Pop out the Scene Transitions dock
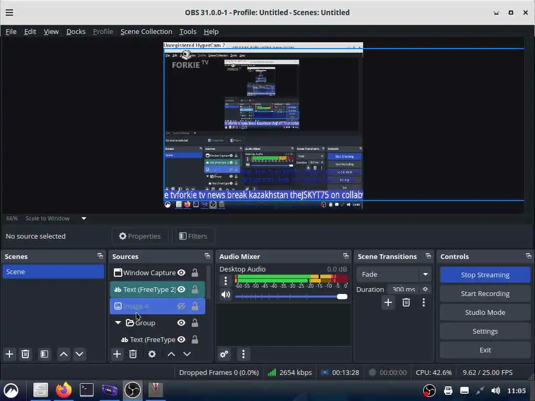Image resolution: width=535 pixels, height=401 pixels. pyautogui.click(x=428, y=256)
